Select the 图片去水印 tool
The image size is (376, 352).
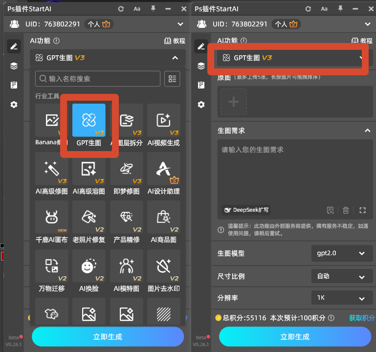(x=163, y=266)
